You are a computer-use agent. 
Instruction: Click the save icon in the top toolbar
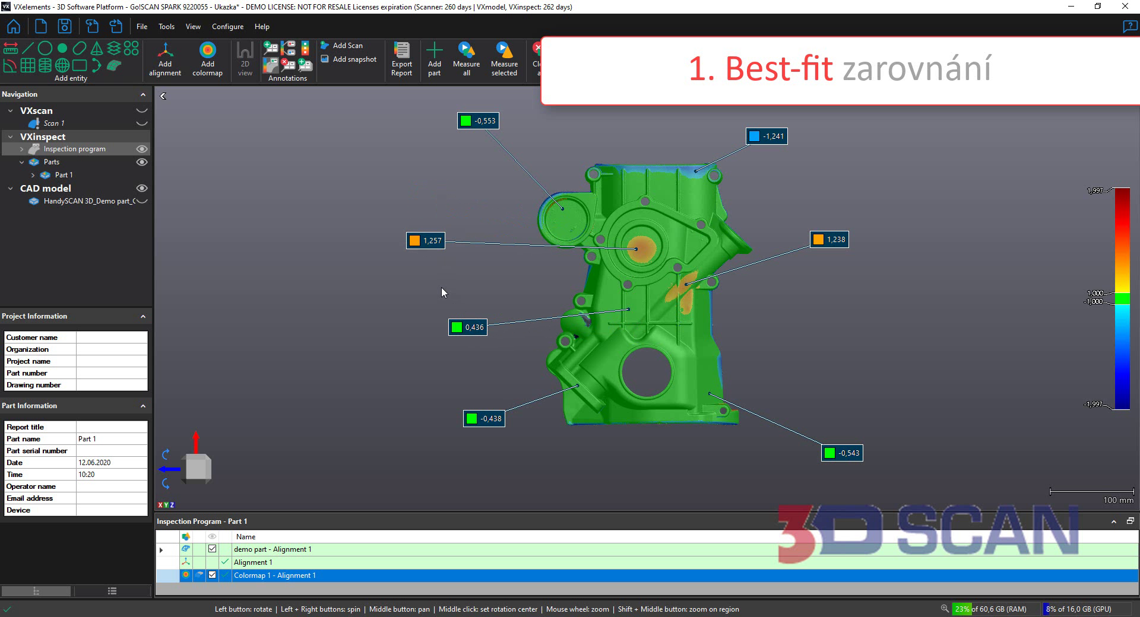[x=64, y=27]
